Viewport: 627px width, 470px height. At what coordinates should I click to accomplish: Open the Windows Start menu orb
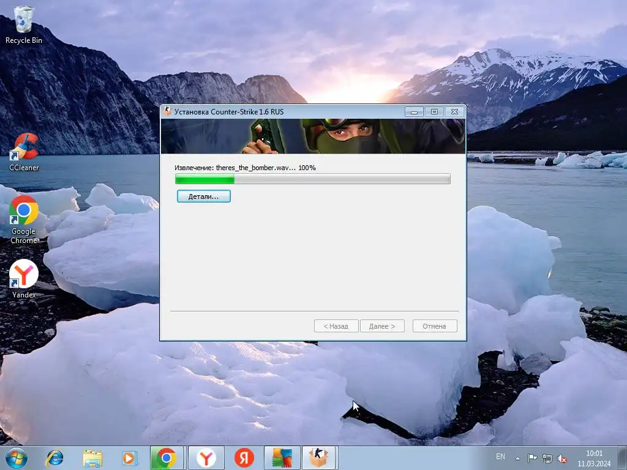click(x=17, y=458)
